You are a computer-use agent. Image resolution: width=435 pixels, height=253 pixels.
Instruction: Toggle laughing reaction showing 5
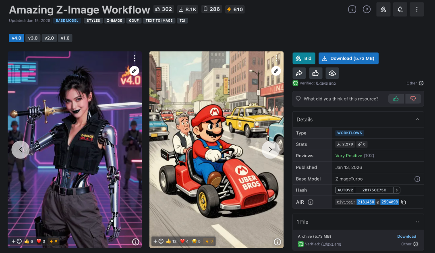pos(196,241)
